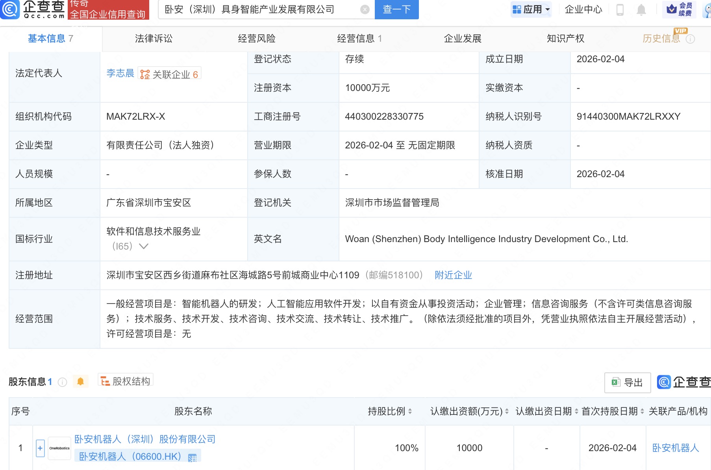Image resolution: width=711 pixels, height=470 pixels.
Task: Export shareholder data with 导出
Action: coord(628,382)
